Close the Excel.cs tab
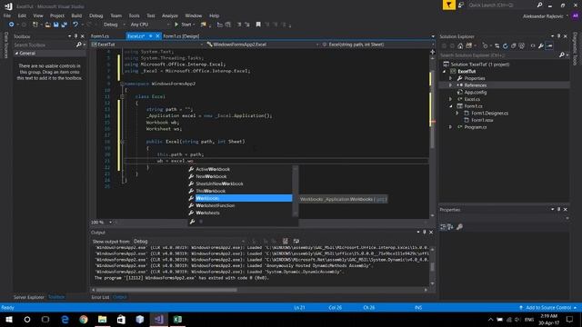 pos(157,36)
